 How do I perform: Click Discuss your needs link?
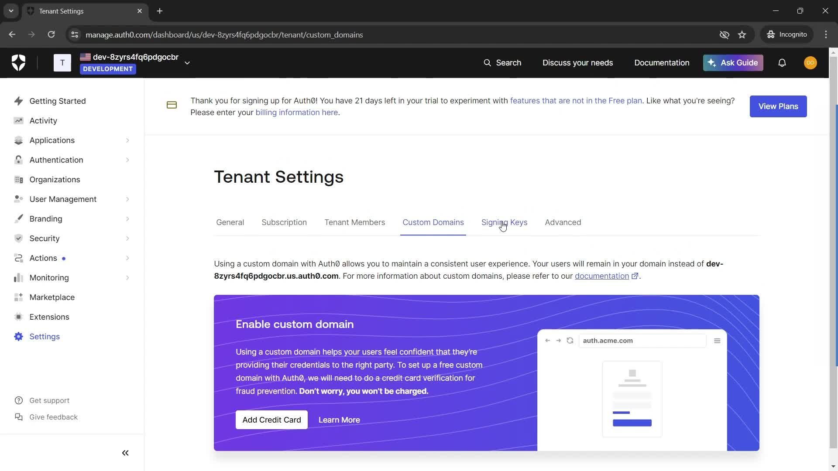577,63
